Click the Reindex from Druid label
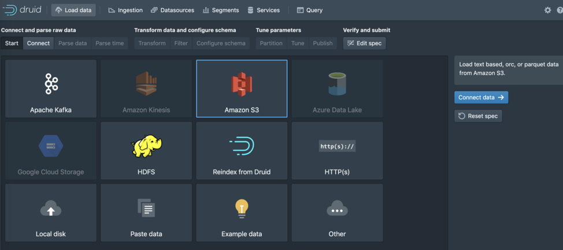Screen dimensions: 563x250 click(x=242, y=172)
